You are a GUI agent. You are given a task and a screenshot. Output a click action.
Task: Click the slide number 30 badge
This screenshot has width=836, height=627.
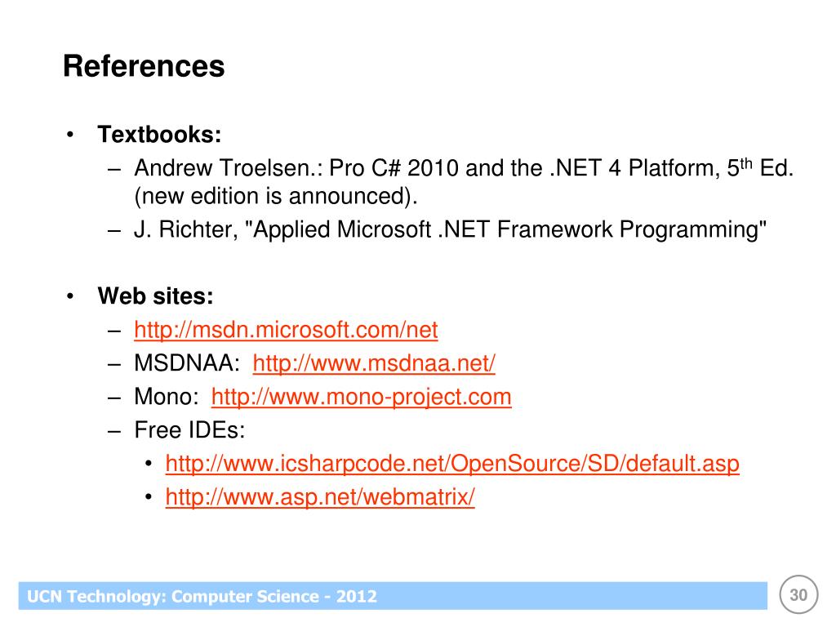(x=798, y=595)
